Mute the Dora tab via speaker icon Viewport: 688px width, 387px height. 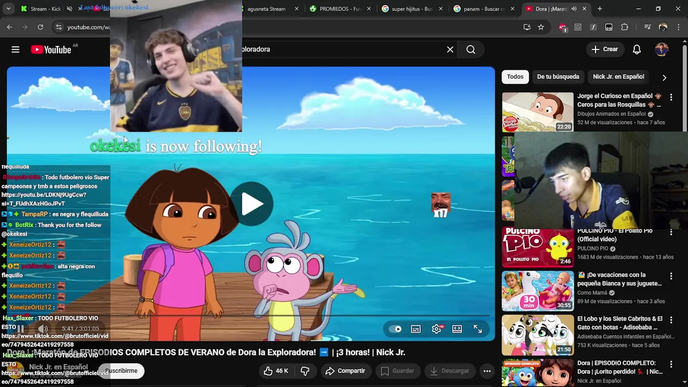(574, 9)
